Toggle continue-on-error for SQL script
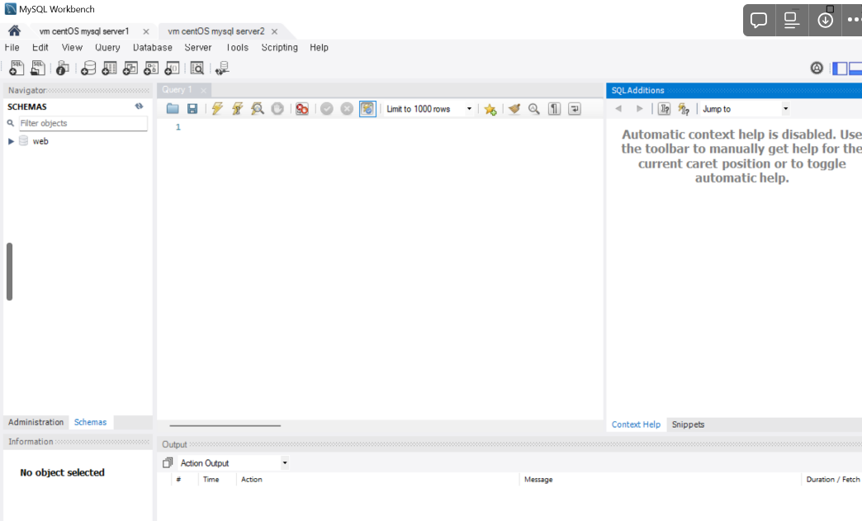The height and width of the screenshot is (521, 862). (x=302, y=109)
